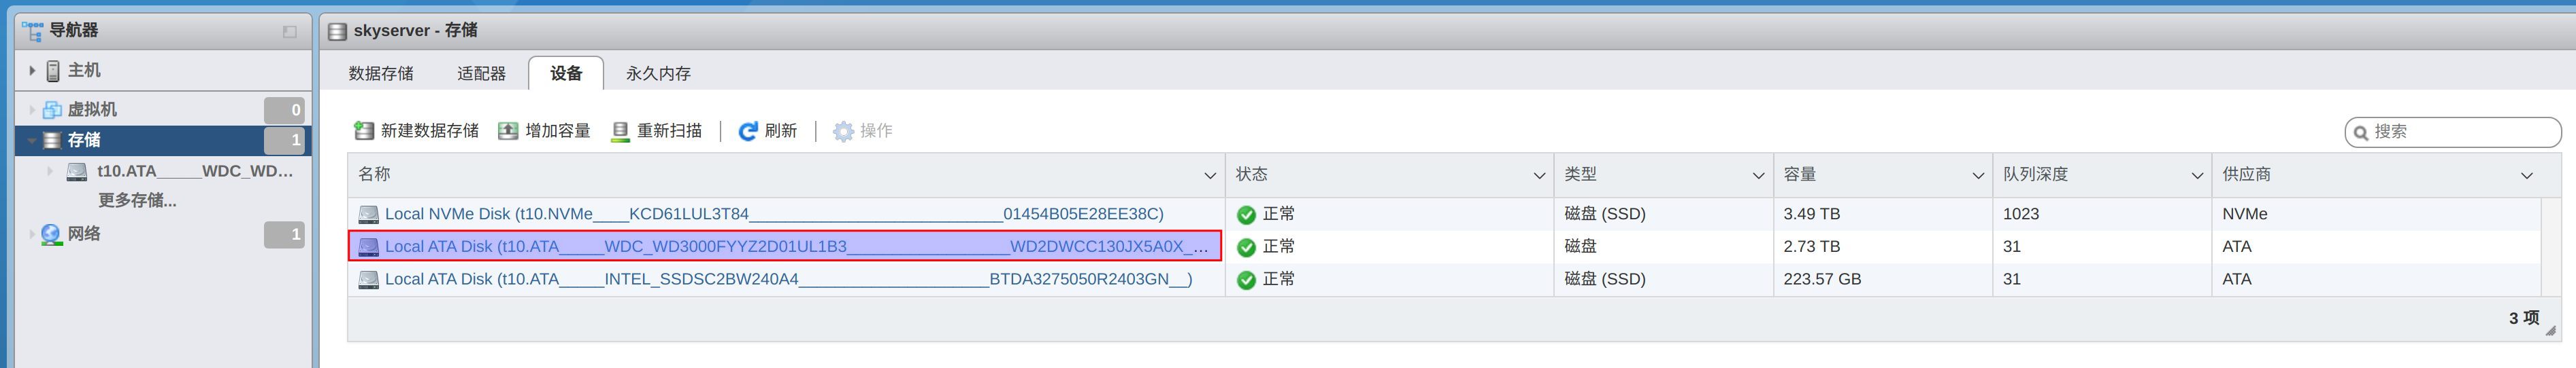Open the Type column dropdown

1758,176
